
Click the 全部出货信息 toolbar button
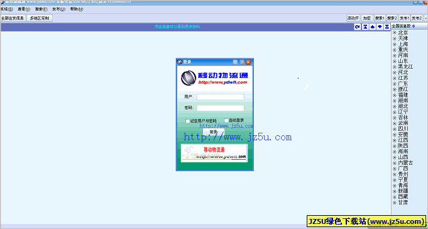click(x=13, y=18)
